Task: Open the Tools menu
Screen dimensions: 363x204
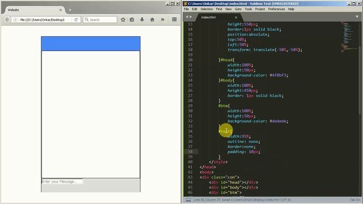Action: tap(248, 9)
